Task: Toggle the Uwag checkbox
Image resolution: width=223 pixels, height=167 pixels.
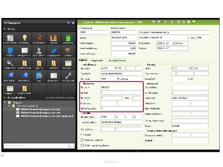Action: [x=82, y=135]
